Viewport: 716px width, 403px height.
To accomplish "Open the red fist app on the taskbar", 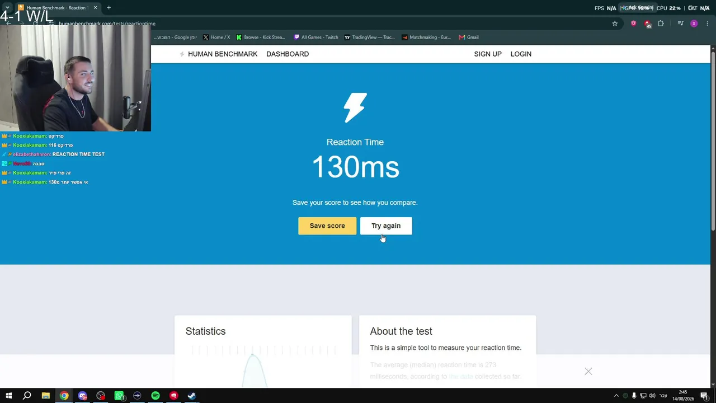I will click(174, 396).
